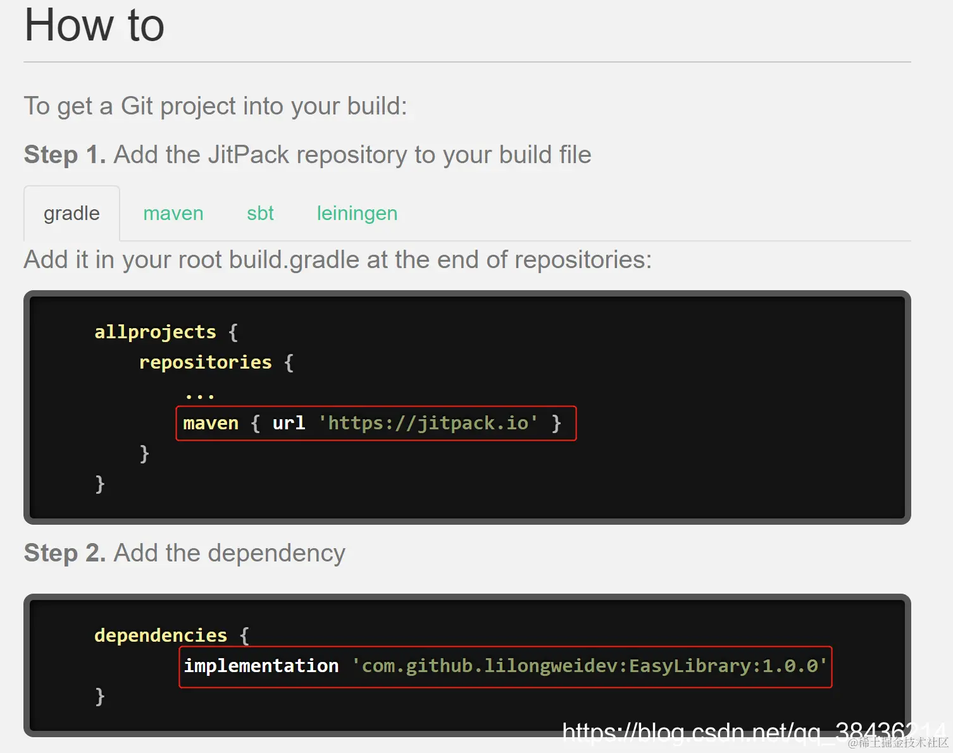The image size is (953, 753).
Task: Click the 'repositories {' code line
Action: pyautogui.click(x=216, y=362)
